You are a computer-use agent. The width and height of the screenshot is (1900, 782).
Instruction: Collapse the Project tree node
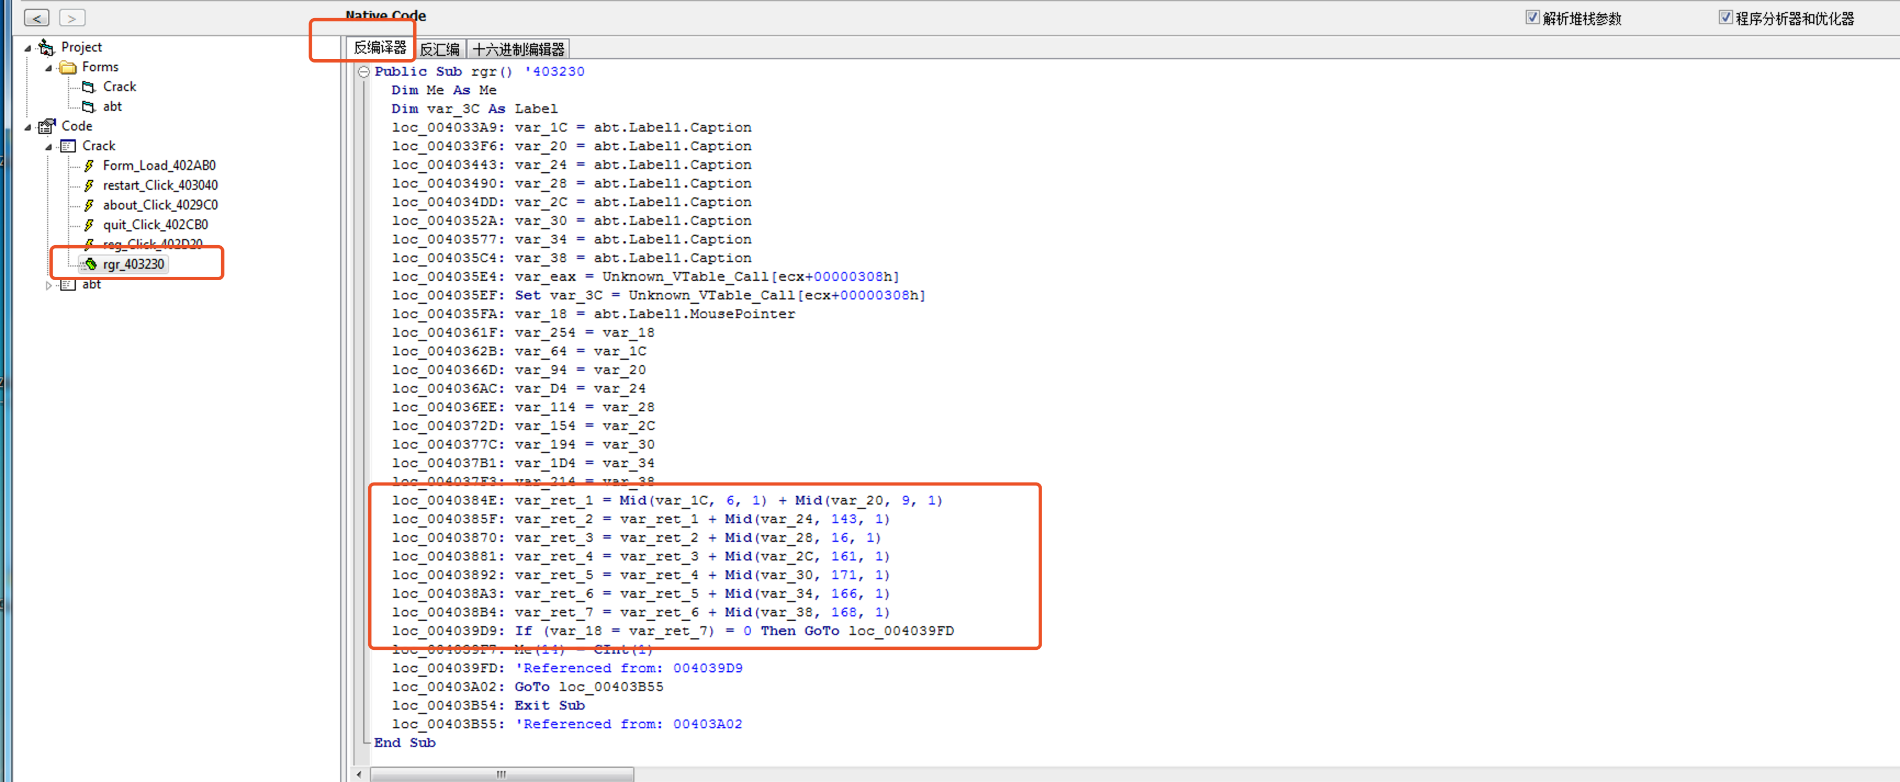pos(28,48)
